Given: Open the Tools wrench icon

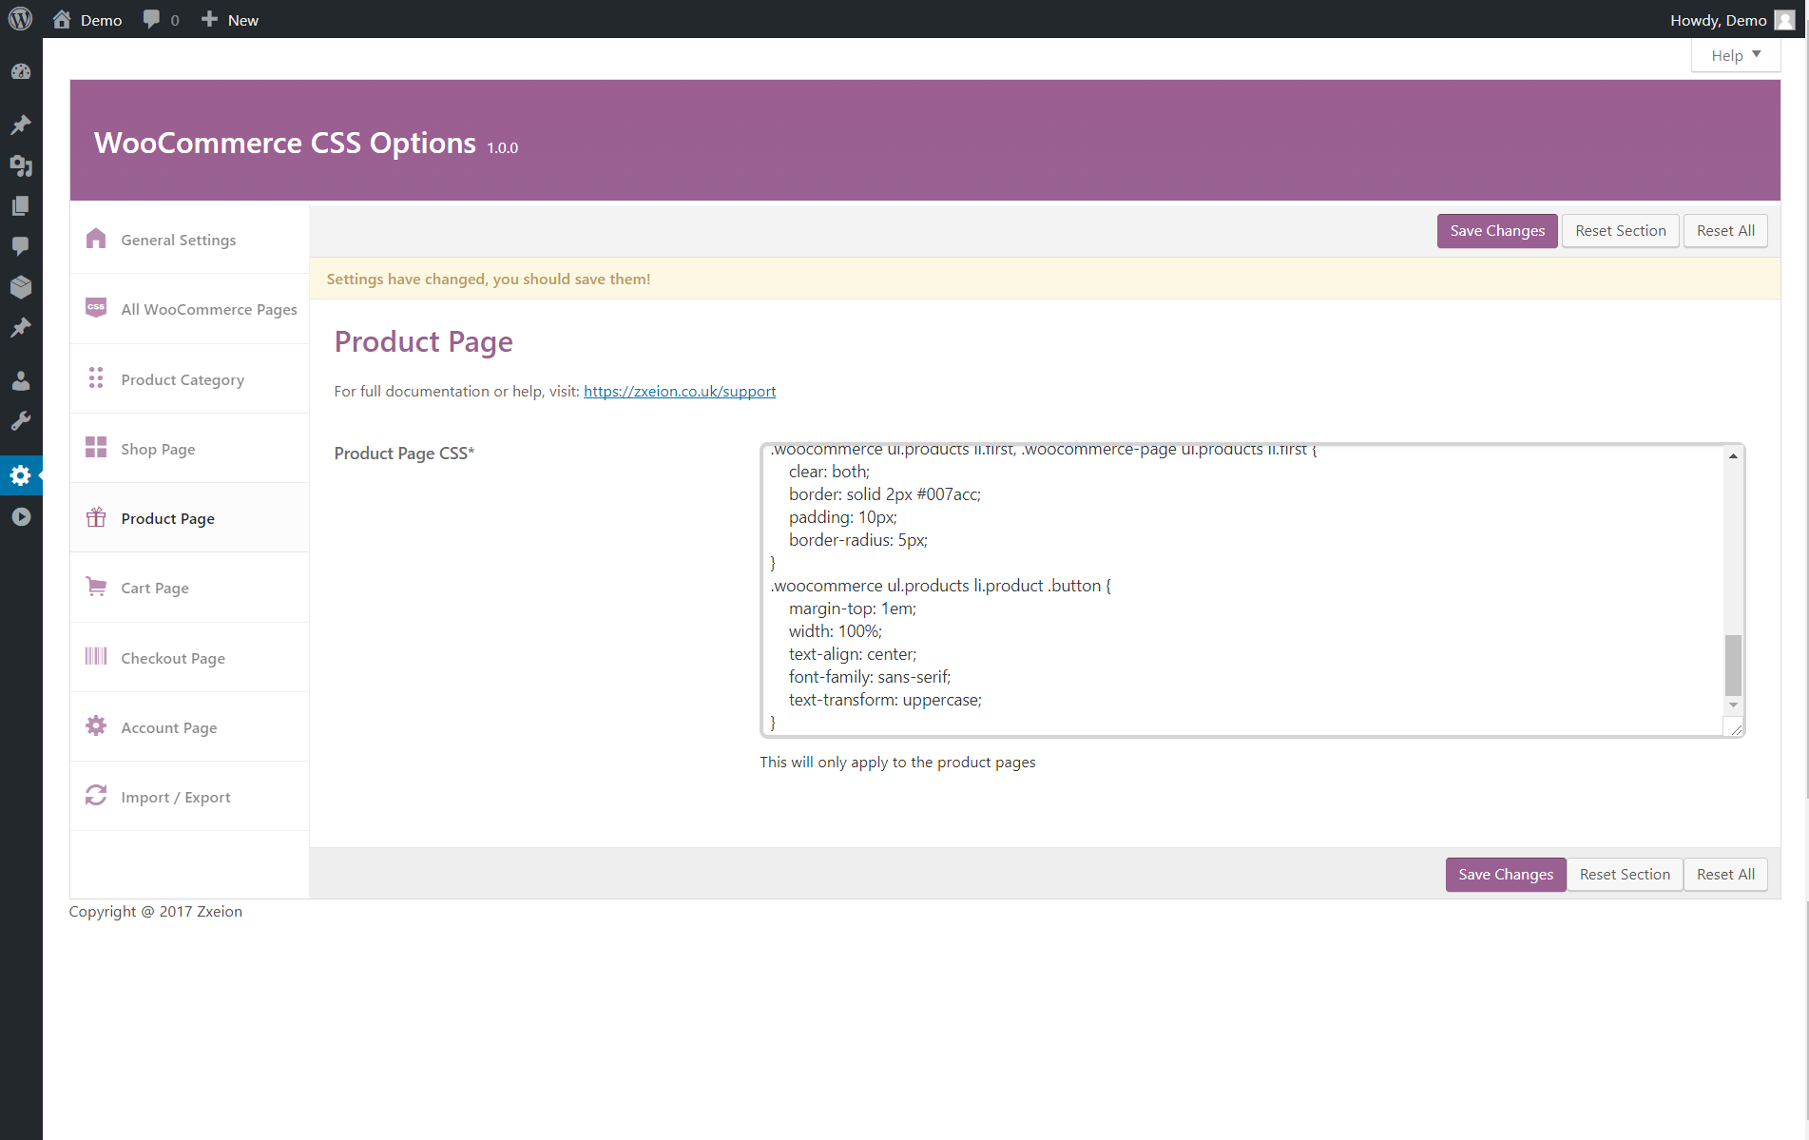Looking at the screenshot, I should 21,421.
